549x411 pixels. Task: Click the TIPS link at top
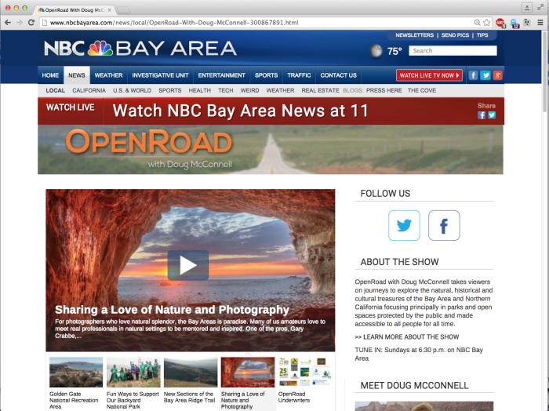(x=482, y=35)
